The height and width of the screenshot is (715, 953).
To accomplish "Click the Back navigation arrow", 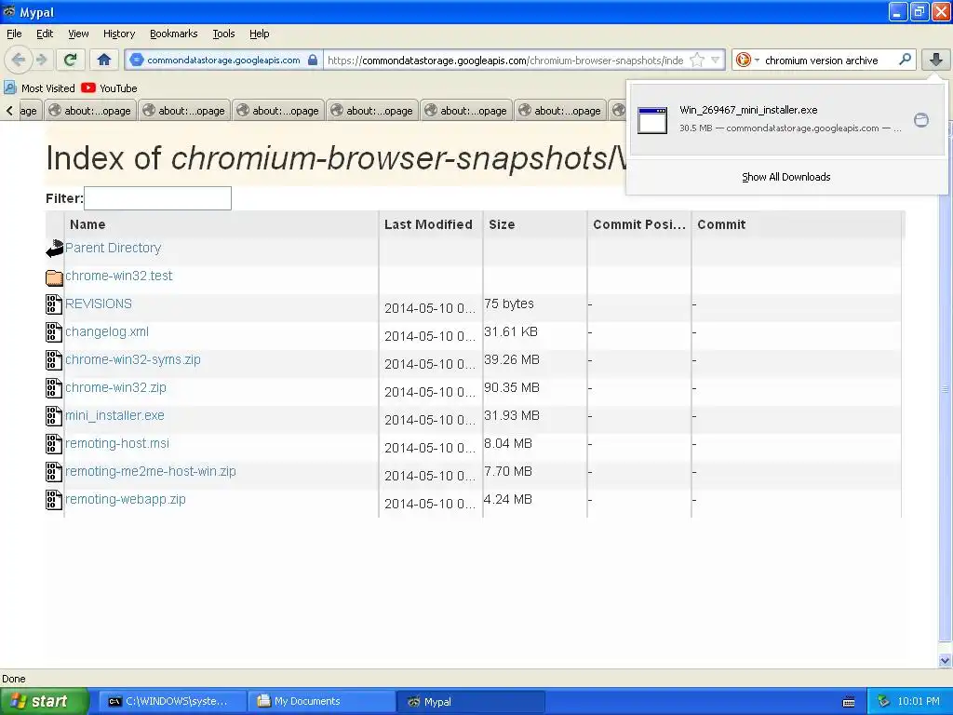I will (19, 60).
